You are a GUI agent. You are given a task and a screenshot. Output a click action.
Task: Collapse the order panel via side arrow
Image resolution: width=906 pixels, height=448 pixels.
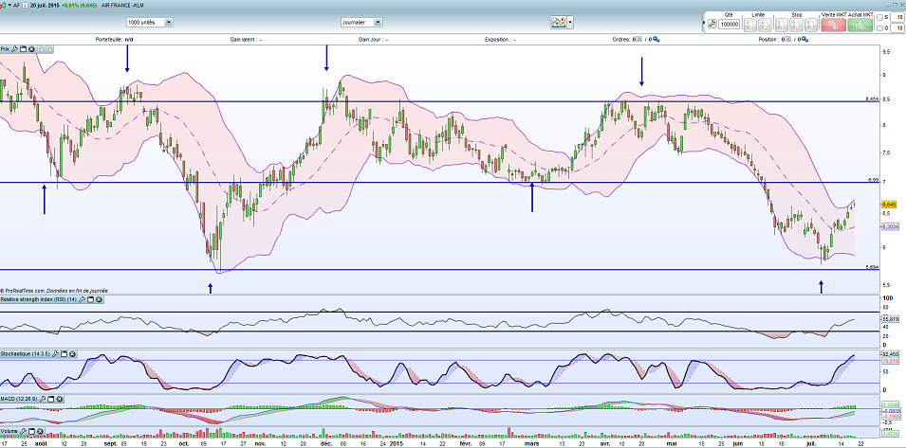(x=704, y=23)
